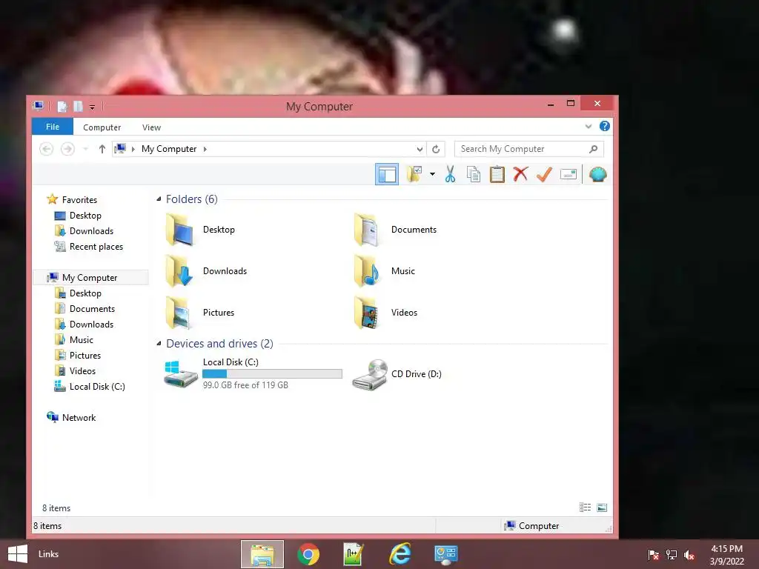
Task: Refresh the My Computer view
Action: [x=436, y=149]
